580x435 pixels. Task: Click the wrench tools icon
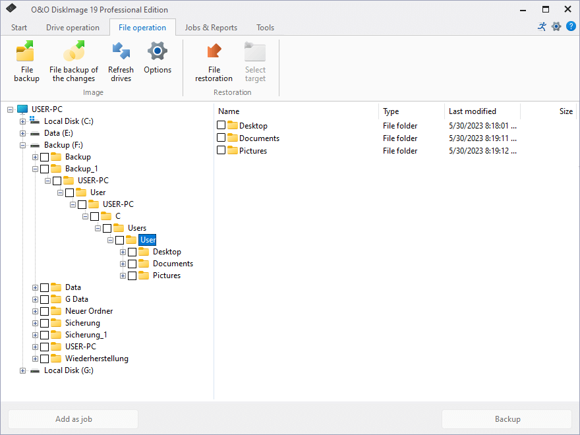point(541,26)
